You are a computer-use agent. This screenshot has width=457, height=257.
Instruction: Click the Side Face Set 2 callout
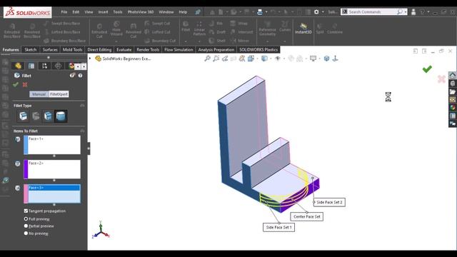pyautogui.click(x=329, y=202)
